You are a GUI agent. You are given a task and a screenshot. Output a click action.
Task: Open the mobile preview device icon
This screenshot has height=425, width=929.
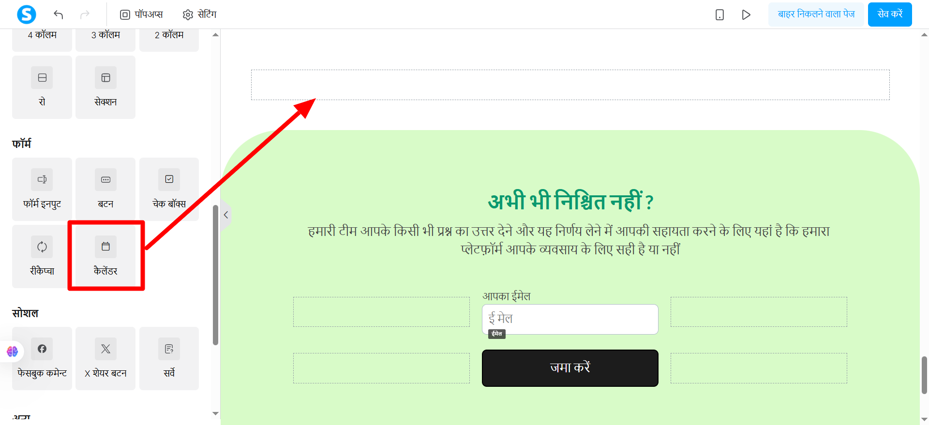click(x=719, y=15)
